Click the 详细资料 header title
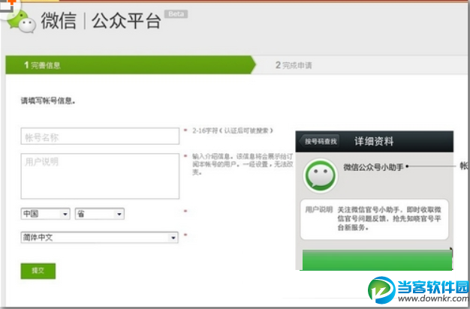 tap(374, 141)
